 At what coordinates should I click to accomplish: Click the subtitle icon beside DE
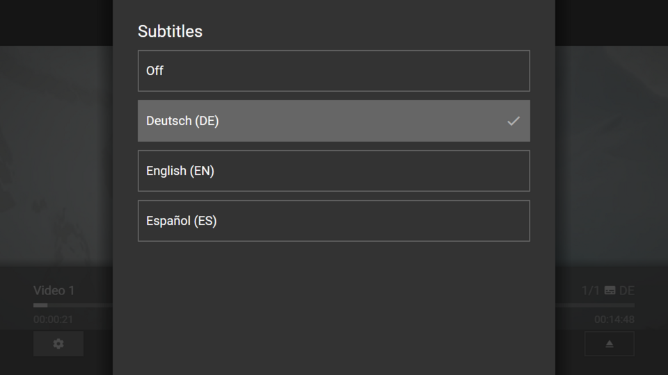[x=610, y=290]
